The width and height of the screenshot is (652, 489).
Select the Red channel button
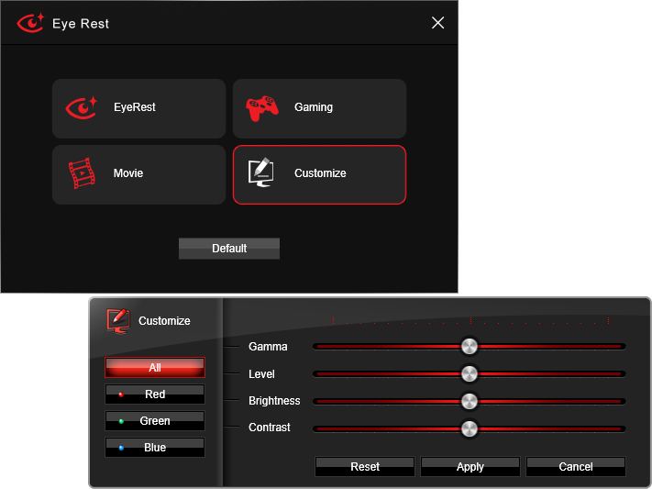point(155,395)
